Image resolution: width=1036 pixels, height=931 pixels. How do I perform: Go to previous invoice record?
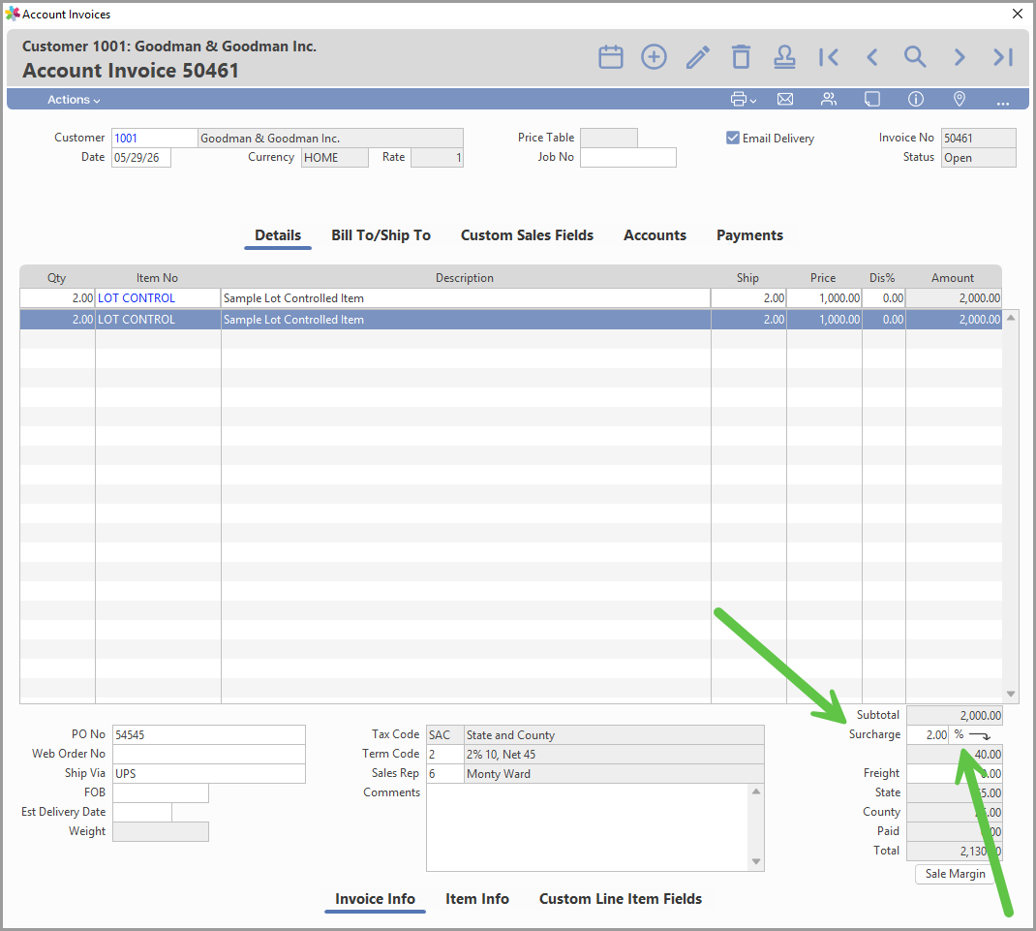[872, 57]
